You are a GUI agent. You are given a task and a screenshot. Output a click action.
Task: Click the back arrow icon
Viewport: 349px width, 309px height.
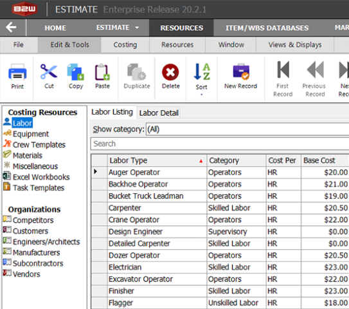pyautogui.click(x=11, y=28)
